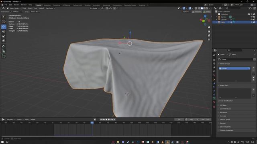This screenshot has height=144, width=257.
Task: Select the Group vertex group entry
Action: (235, 68)
